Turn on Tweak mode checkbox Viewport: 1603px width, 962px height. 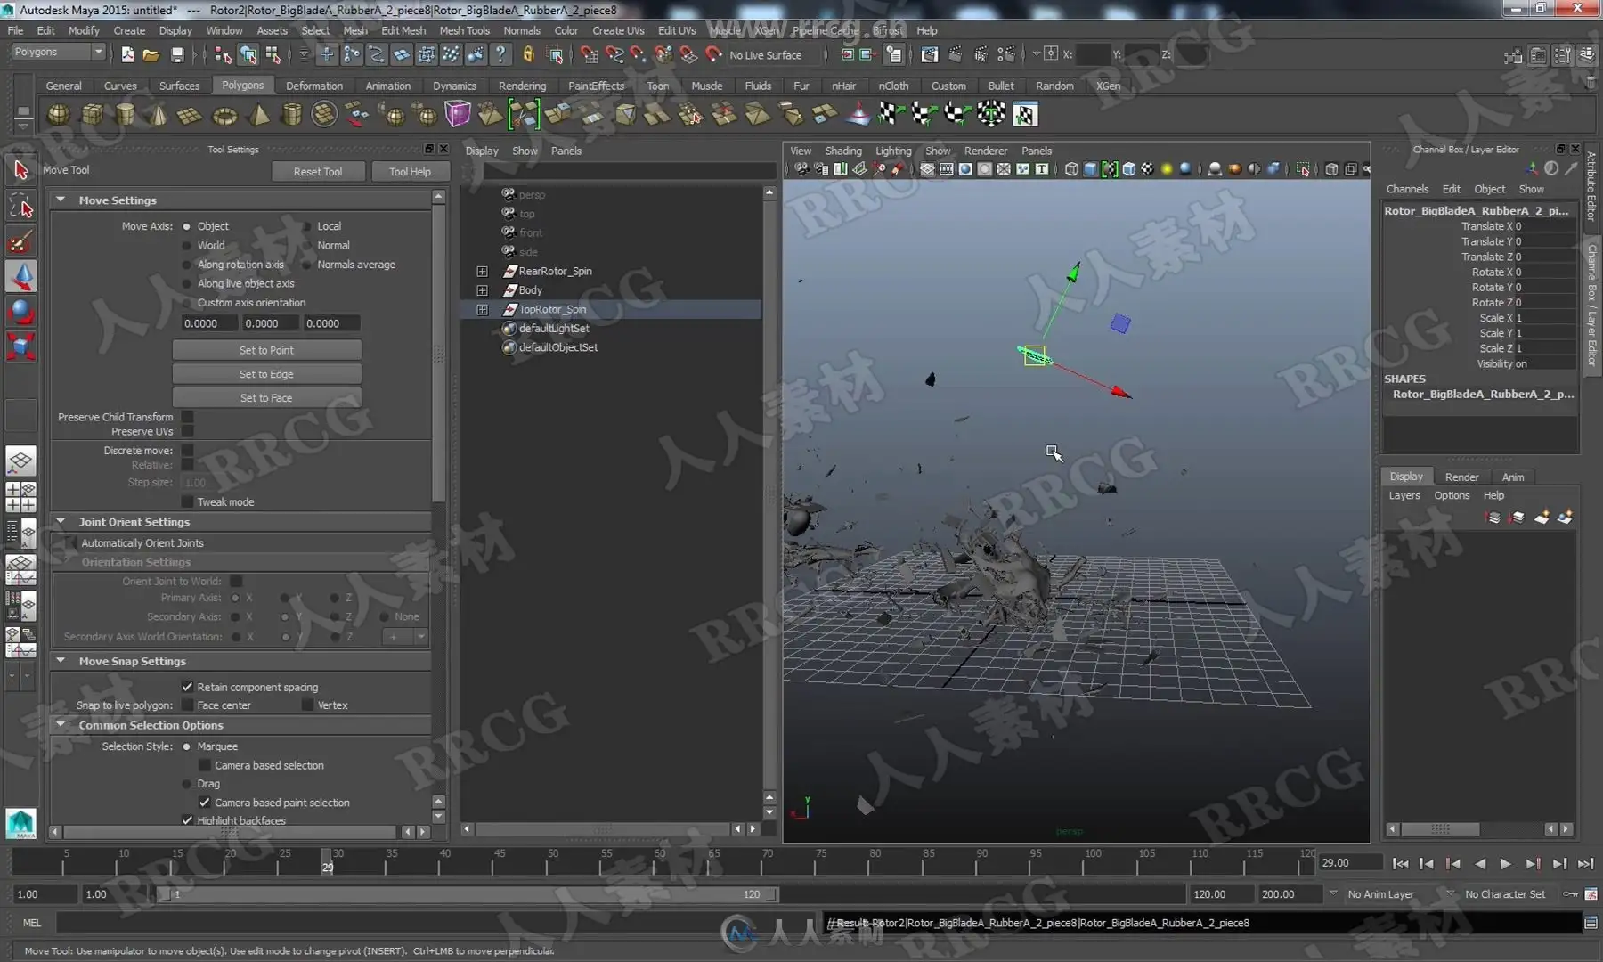(188, 501)
